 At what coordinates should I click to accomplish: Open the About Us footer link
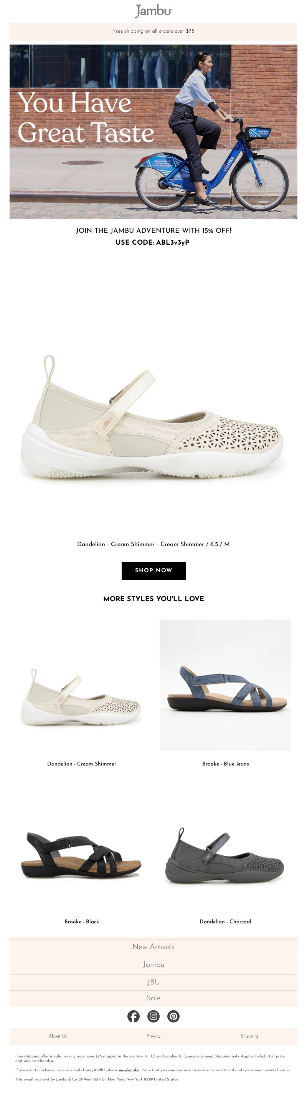tap(58, 1036)
